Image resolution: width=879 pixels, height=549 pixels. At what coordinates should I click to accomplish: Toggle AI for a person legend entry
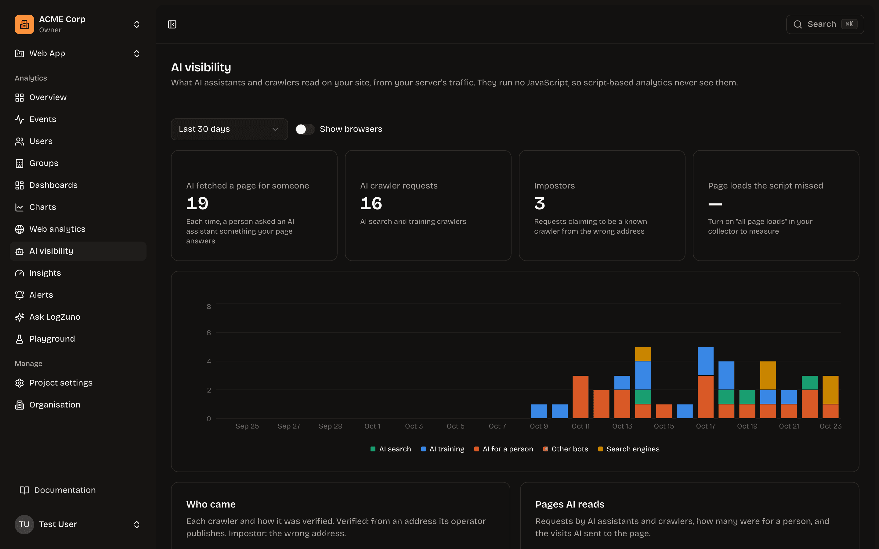(504, 449)
